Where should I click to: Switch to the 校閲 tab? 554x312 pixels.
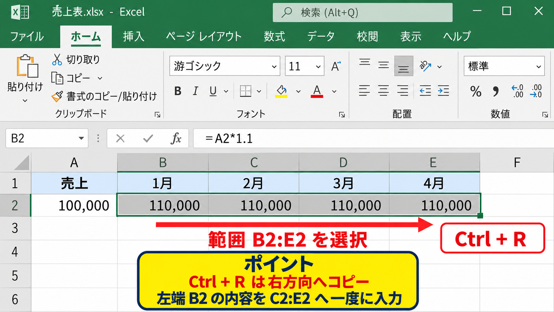[x=367, y=36]
